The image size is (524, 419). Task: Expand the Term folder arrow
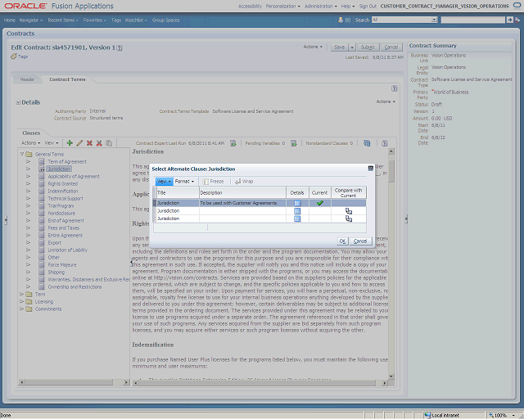click(x=22, y=294)
